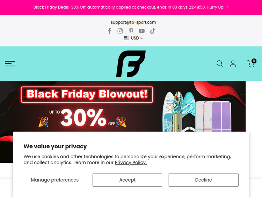View the shopping cart icon

click(251, 63)
